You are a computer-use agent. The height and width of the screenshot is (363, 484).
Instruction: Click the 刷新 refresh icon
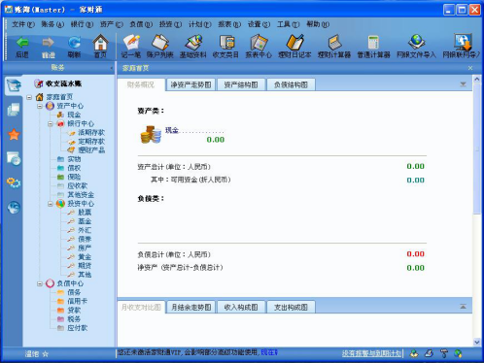[x=74, y=43]
